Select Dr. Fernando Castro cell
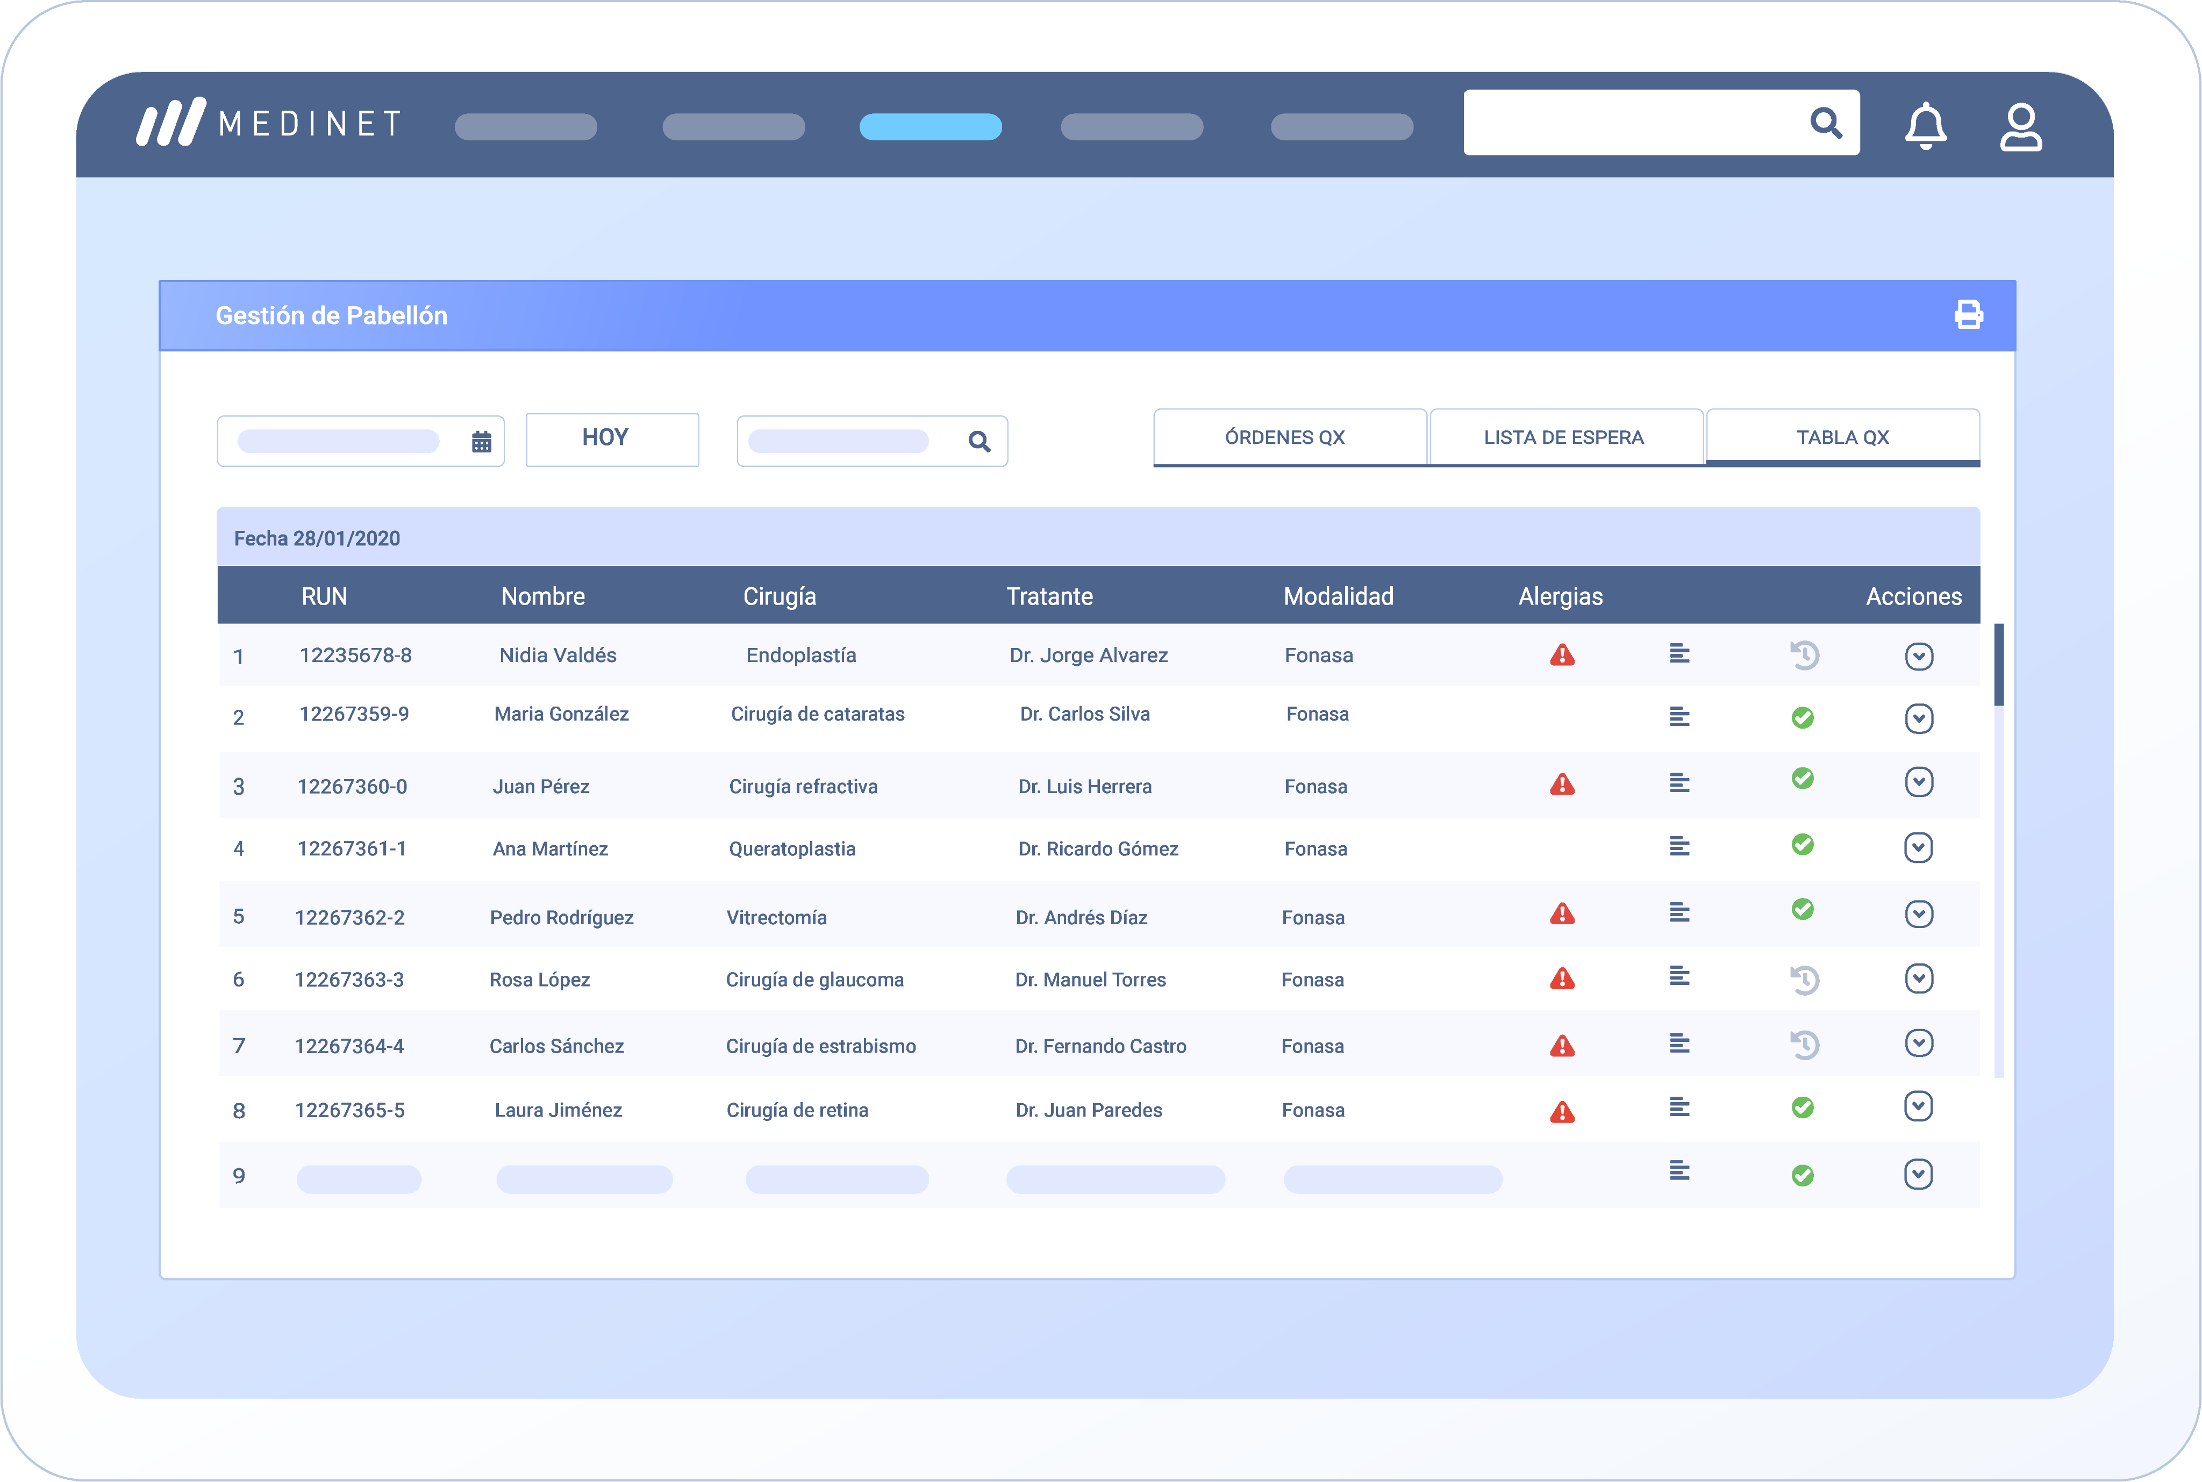The height and width of the screenshot is (1482, 2202). point(1100,1045)
